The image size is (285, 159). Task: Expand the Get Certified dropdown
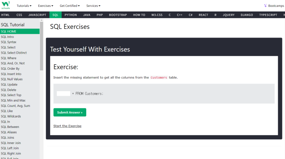coord(69,6)
